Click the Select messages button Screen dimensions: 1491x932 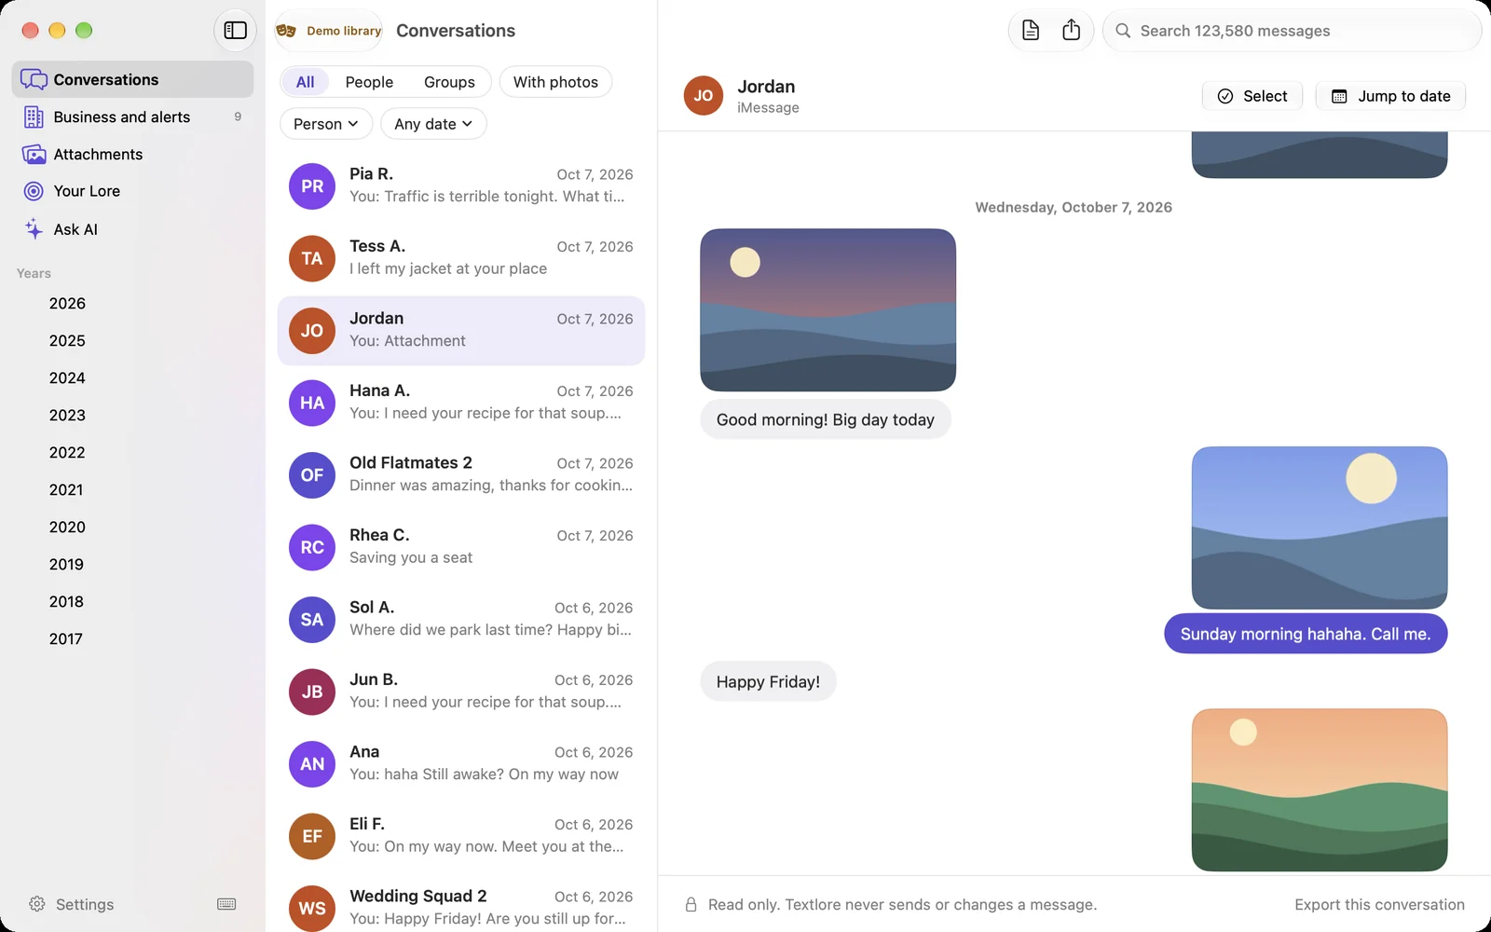pos(1252,96)
